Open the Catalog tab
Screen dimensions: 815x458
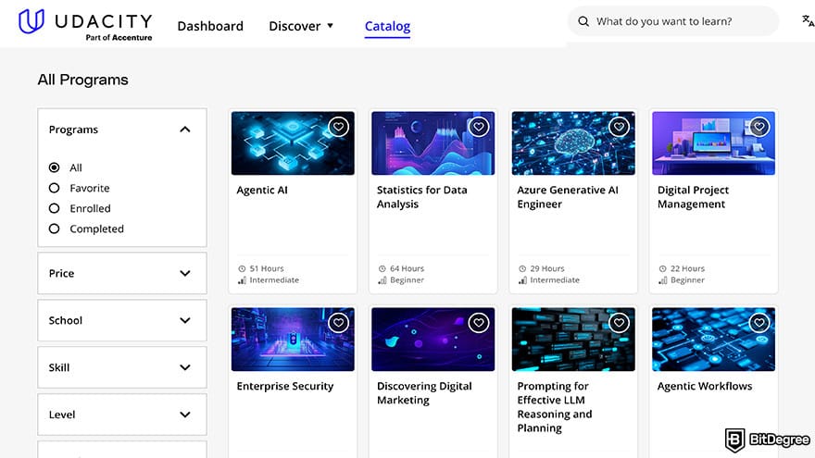pos(387,26)
